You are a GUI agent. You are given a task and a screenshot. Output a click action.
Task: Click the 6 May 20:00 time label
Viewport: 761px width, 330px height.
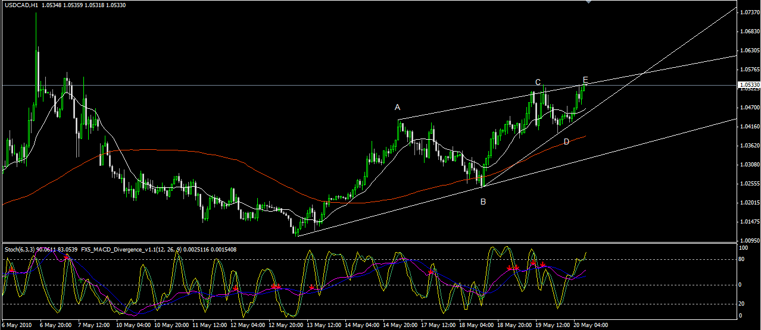pyautogui.click(x=56, y=325)
